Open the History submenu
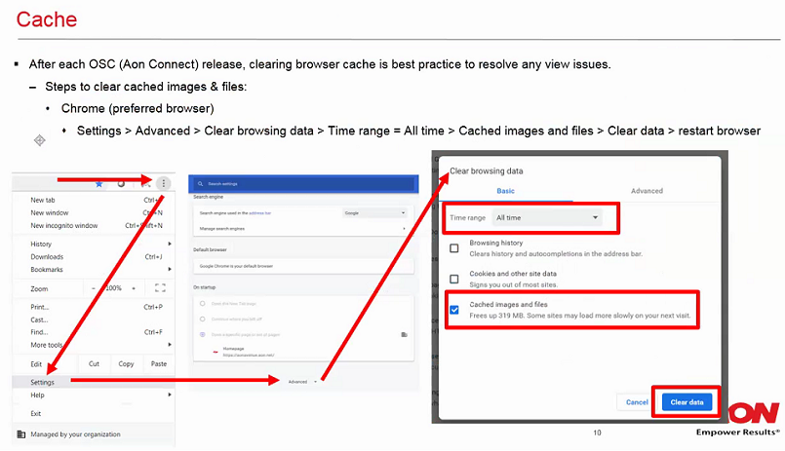785x451 pixels. coord(42,244)
